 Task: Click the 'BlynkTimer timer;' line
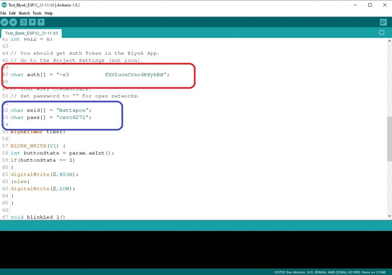(x=38, y=132)
